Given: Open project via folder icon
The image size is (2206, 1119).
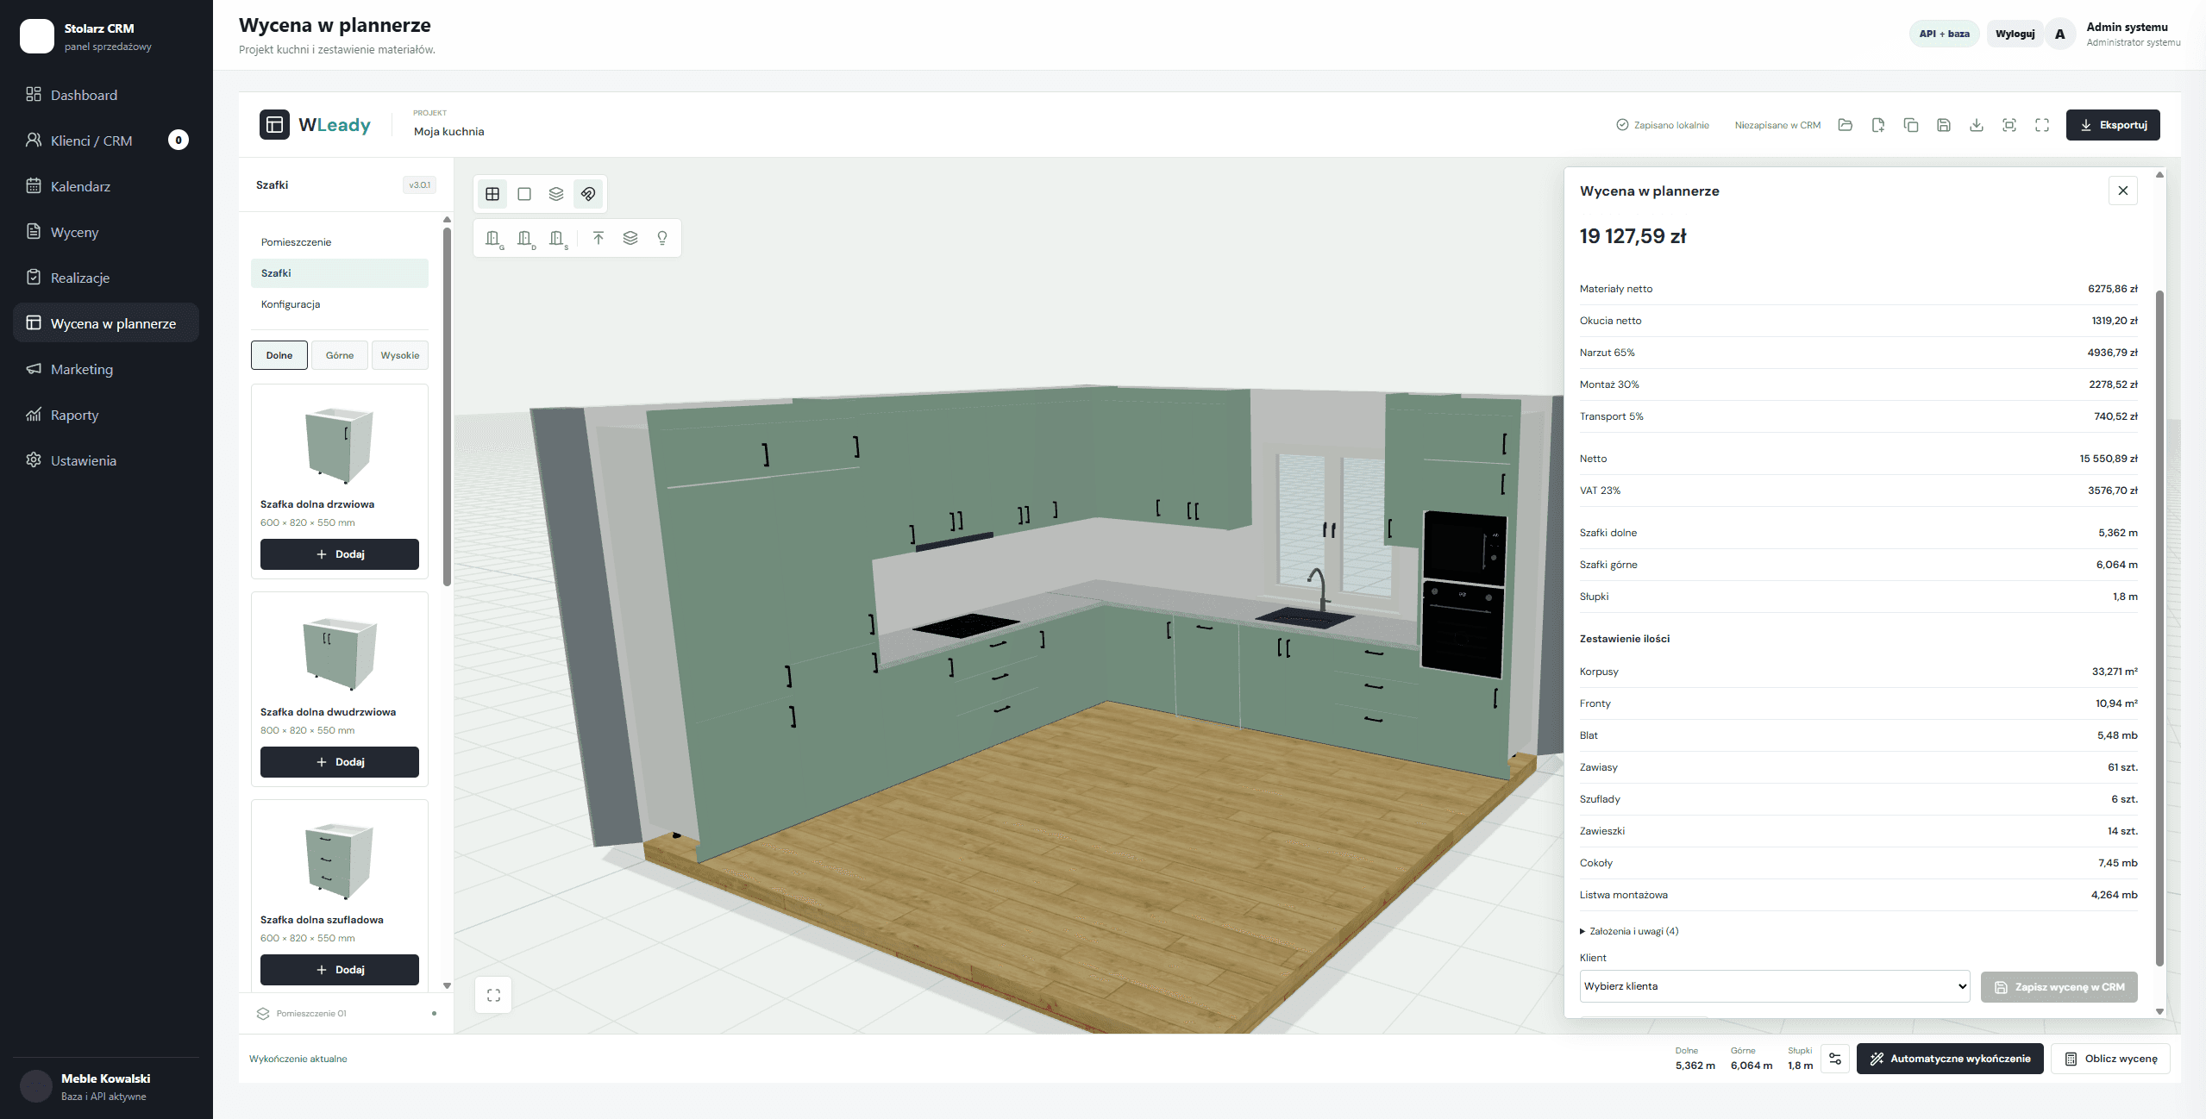Looking at the screenshot, I should click(1846, 125).
